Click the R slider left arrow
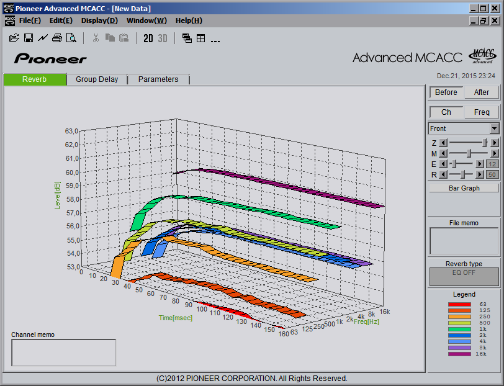Screen dimensions: 504x386 (x=443, y=174)
